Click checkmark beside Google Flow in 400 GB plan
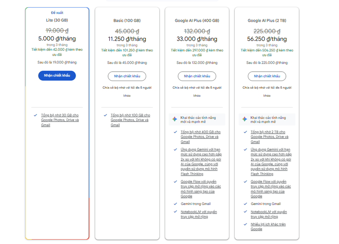 (x=175, y=182)
